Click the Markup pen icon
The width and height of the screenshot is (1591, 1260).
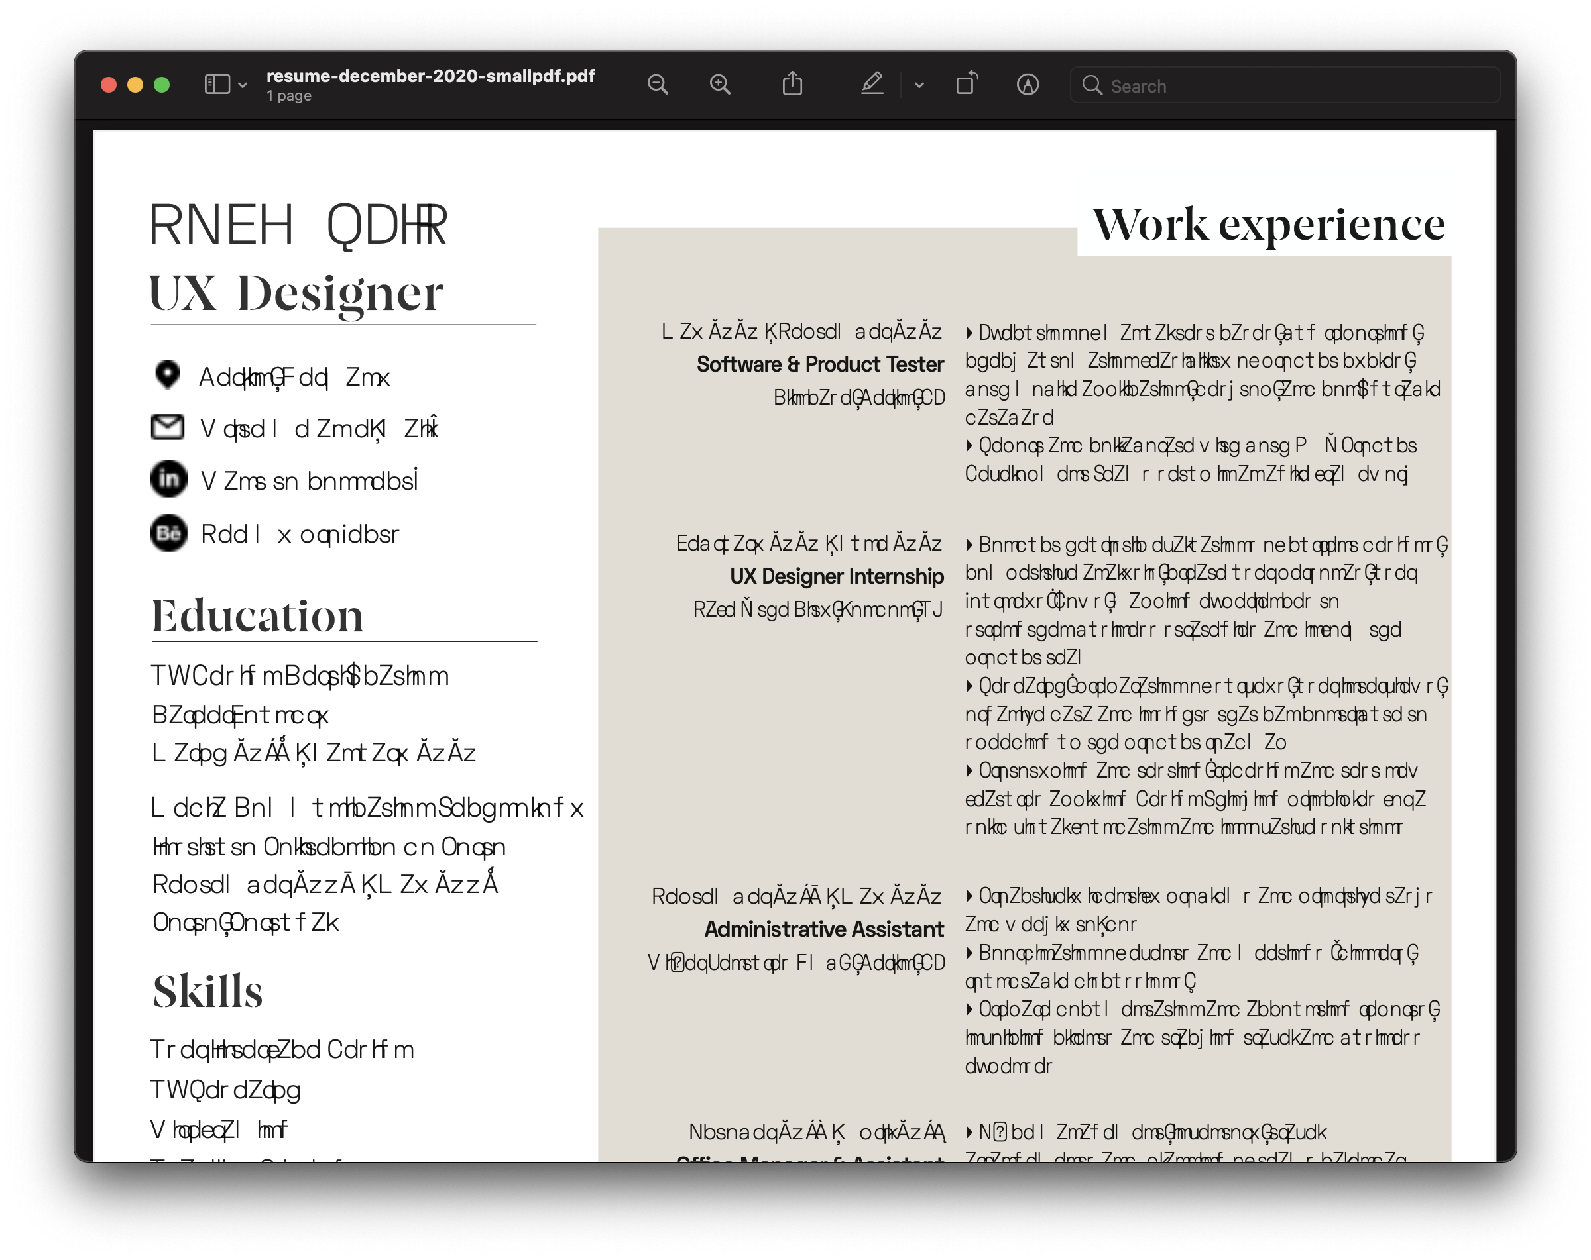872,83
